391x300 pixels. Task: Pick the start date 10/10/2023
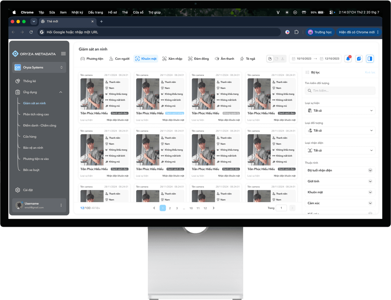301,59
